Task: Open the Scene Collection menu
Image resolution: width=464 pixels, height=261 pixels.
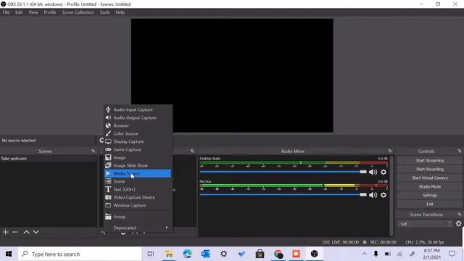Action: 78,12
